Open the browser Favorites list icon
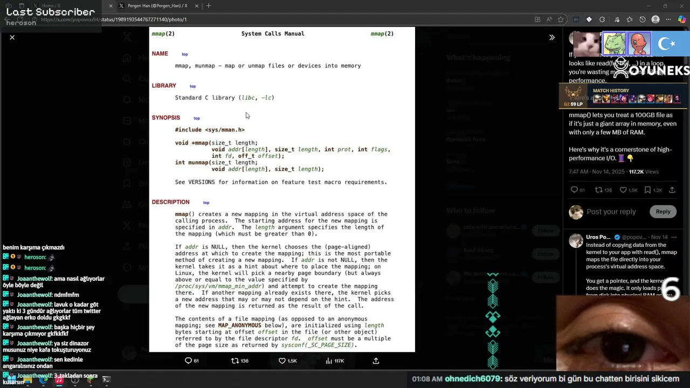 pyautogui.click(x=629, y=19)
